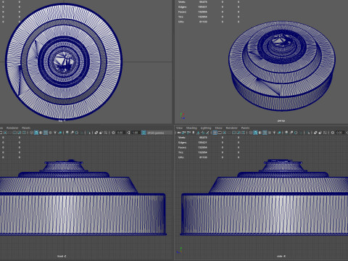Toggle Screen Space Ambient Occlusion in side panel
This screenshot has width=348, height=261.
click(286, 133)
